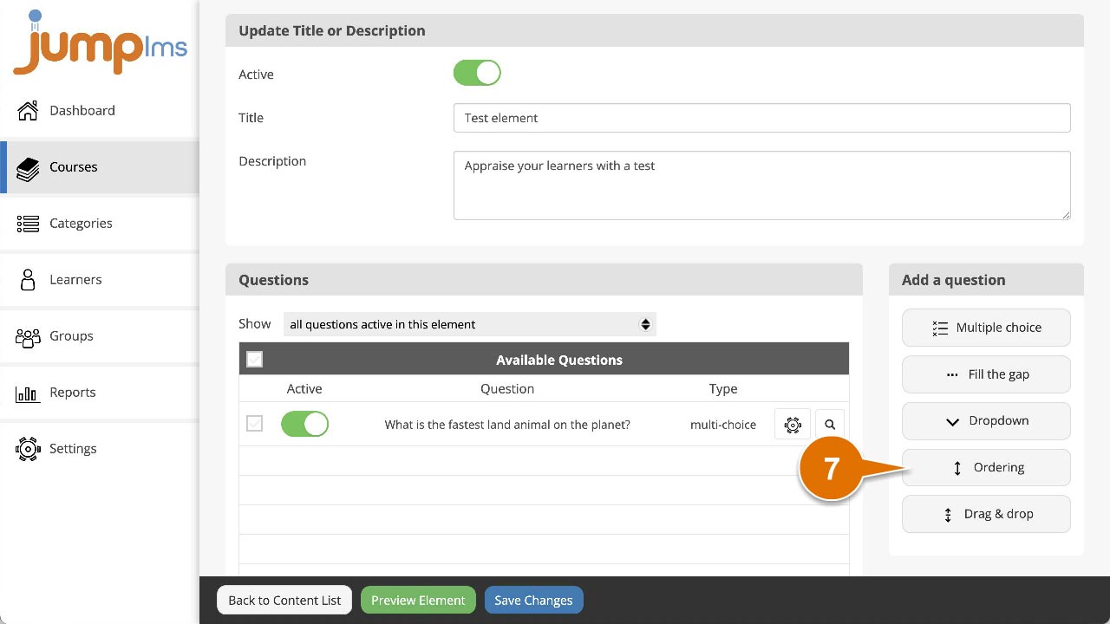Open the Show questions filter dropdown

(469, 324)
